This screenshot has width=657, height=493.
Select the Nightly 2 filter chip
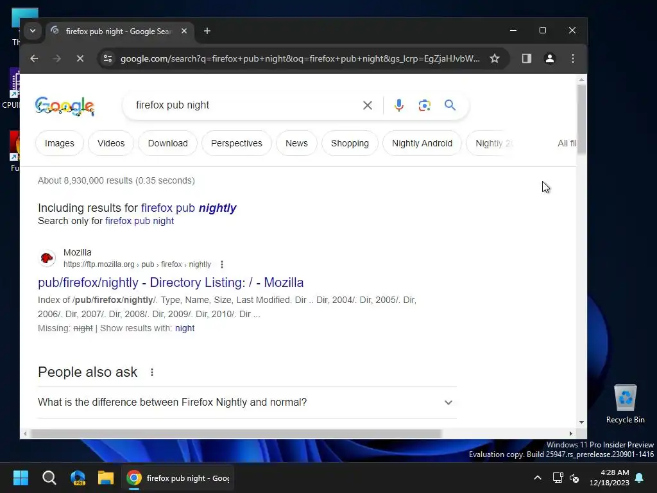[x=490, y=143]
